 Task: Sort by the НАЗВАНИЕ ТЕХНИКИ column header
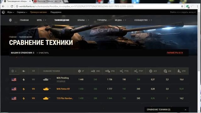point(52,71)
